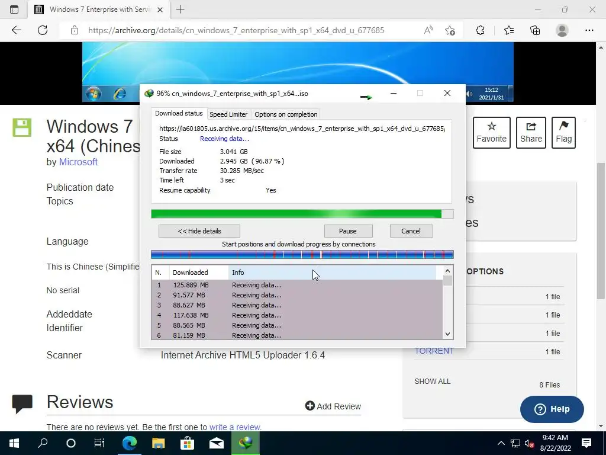Open the Options on completion tab
Screen dimensions: 606x455
[x=286, y=114]
